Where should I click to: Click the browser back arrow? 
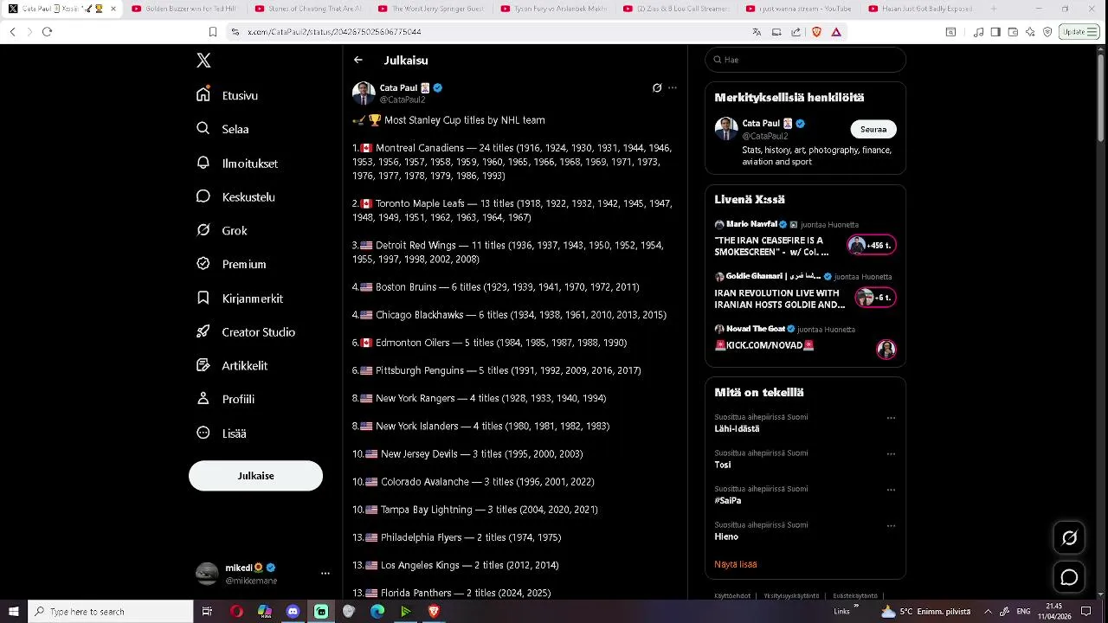[12, 31]
